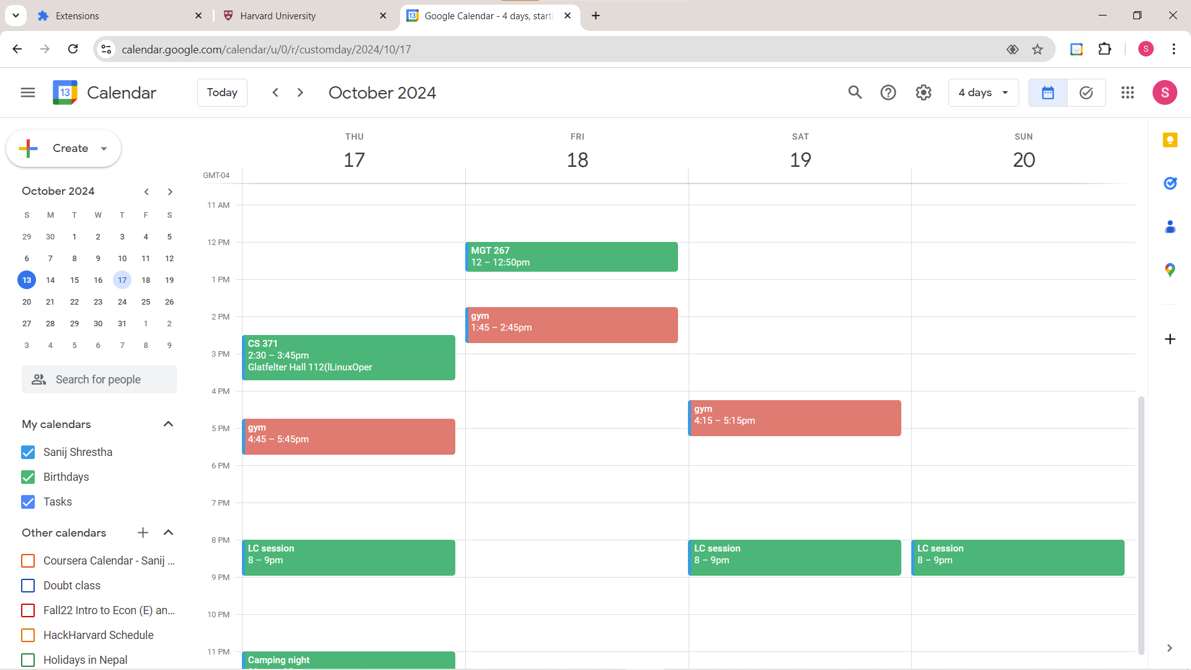Open the 4 days view dropdown
This screenshot has width=1191, height=670.
coord(983,92)
